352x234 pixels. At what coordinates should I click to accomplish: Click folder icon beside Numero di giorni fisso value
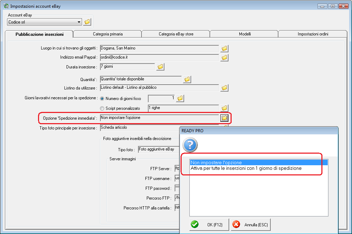[180, 98]
